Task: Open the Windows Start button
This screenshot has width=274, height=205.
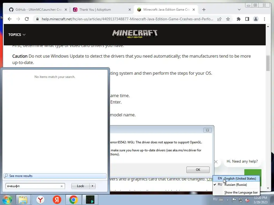Action: click(x=7, y=200)
